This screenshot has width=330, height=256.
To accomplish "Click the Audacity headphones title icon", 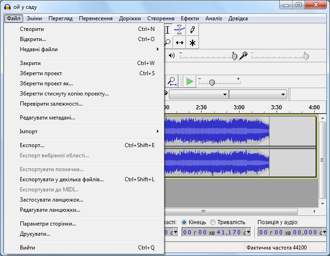I will (x=7, y=7).
